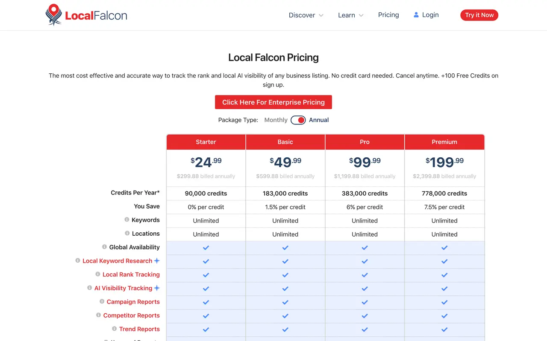Click the $49.99 Basic price
Image resolution: width=547 pixels, height=341 pixels.
click(x=285, y=162)
